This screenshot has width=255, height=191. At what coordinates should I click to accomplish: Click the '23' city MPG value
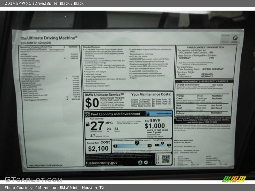tap(109, 129)
